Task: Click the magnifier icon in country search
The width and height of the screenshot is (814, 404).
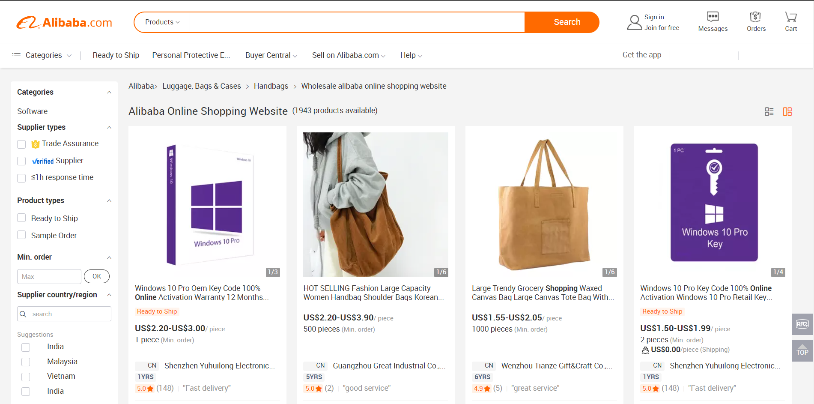Action: pyautogui.click(x=23, y=314)
